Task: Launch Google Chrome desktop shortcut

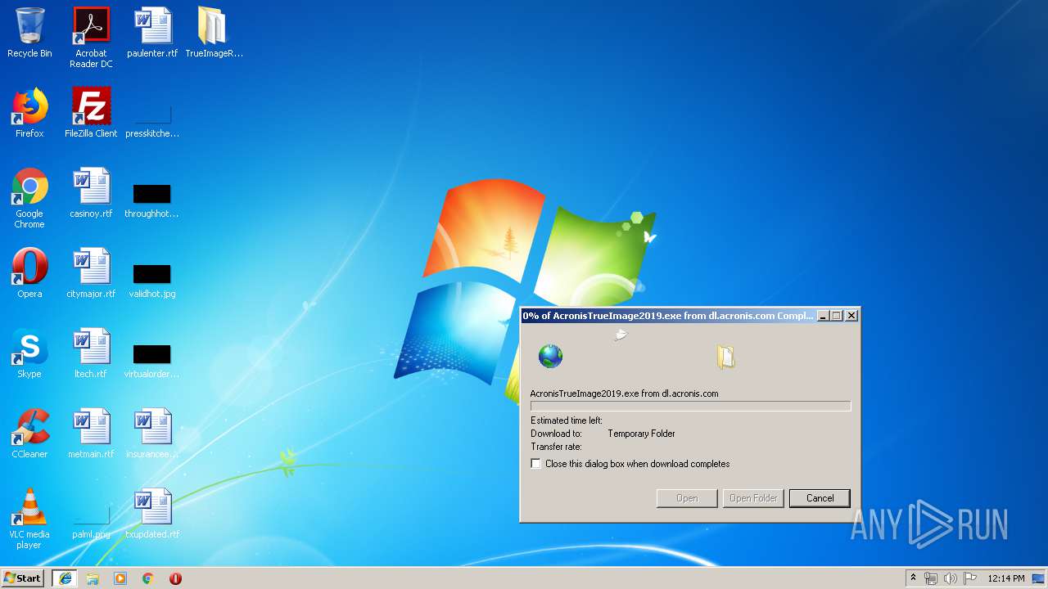Action: coord(29,199)
